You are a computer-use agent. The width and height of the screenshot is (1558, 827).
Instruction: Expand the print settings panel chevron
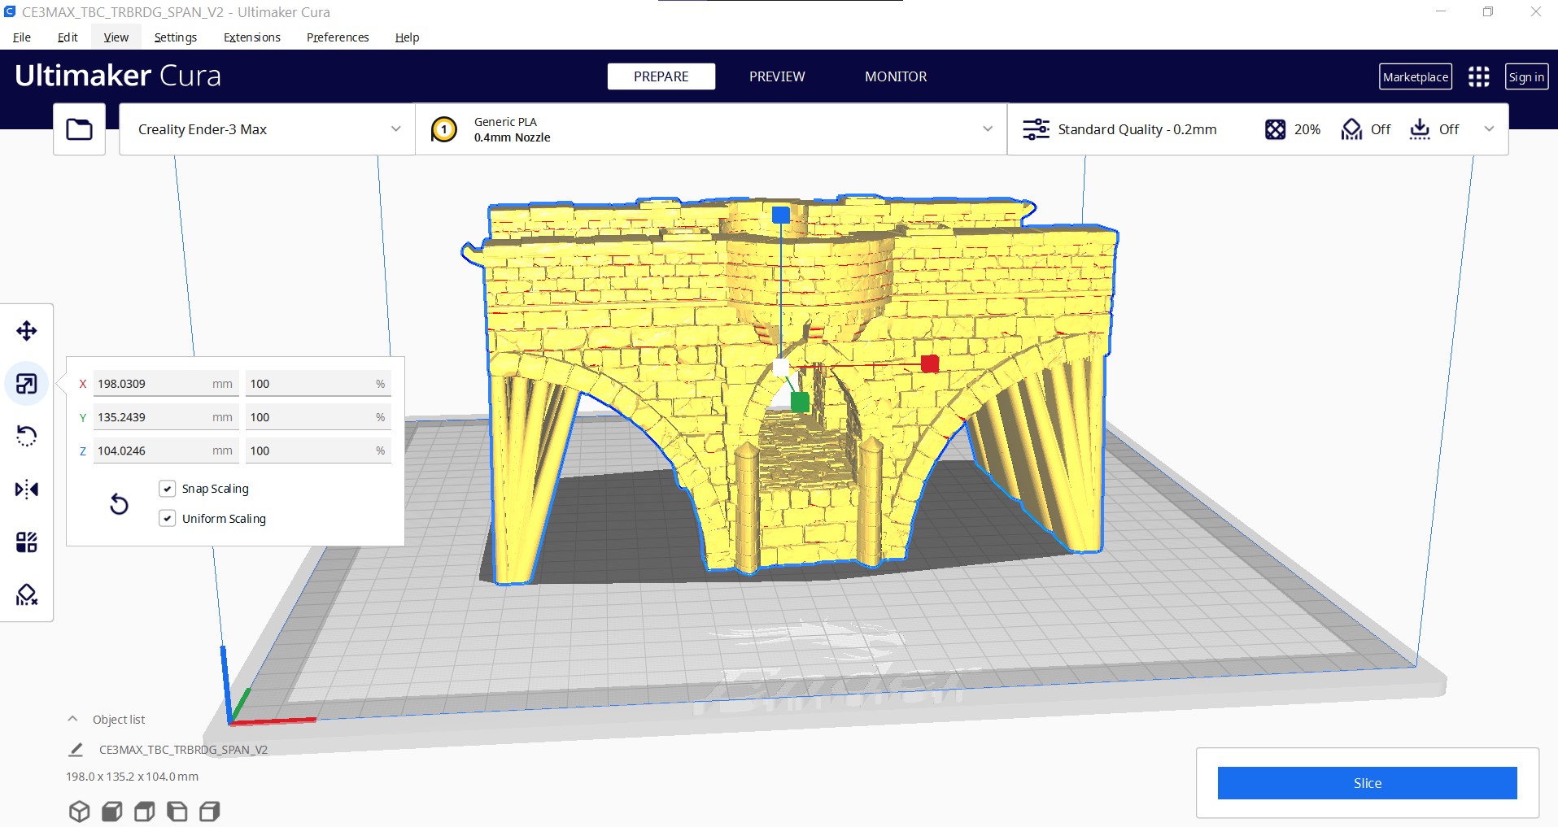(1489, 129)
